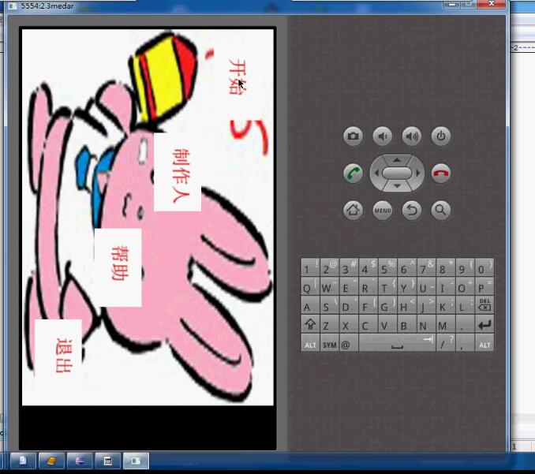Tap the 开始 start menu item

[x=238, y=77]
